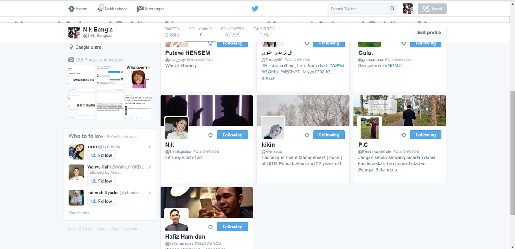Dismiss Wahyu Ilahi suggestion

tap(150, 167)
